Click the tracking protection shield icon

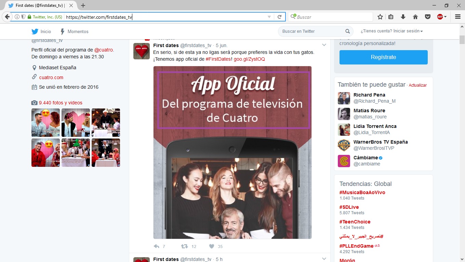pos(23,17)
